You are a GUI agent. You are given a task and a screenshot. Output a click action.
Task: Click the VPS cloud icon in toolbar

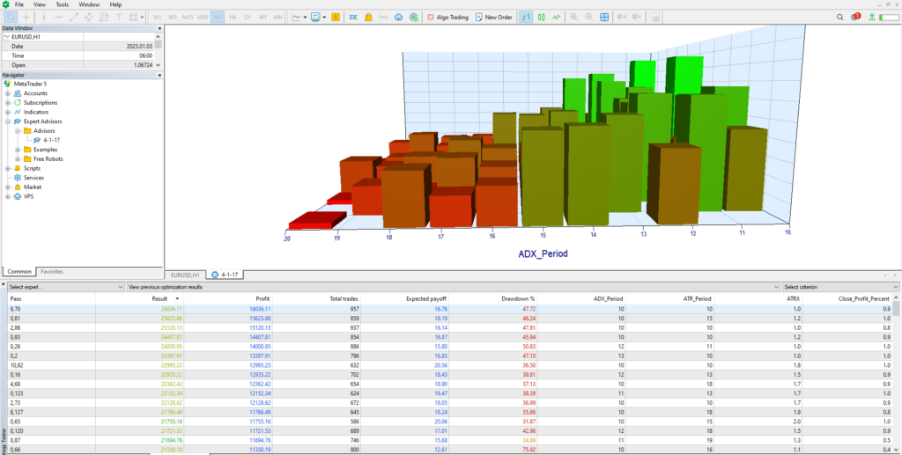point(399,17)
